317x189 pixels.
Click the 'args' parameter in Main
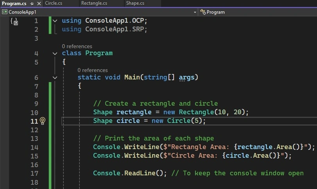pos(186,77)
